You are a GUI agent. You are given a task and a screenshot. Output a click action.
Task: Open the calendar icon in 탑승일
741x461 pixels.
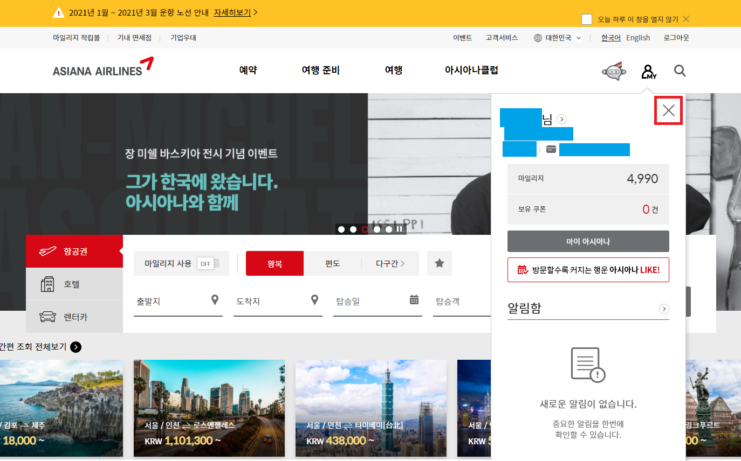[414, 299]
